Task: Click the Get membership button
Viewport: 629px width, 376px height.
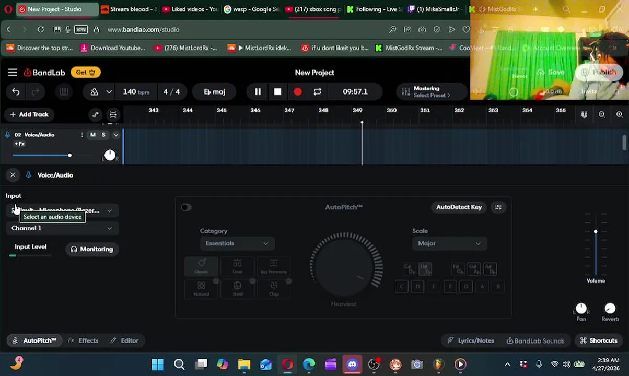Action: click(x=86, y=73)
